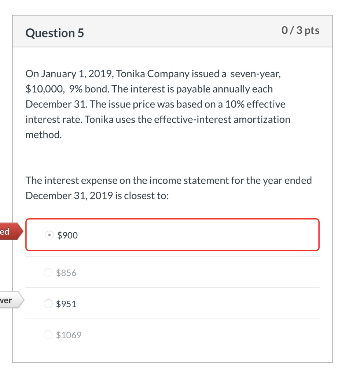Viewport: 345px width, 376px height.
Task: Click the white 'Answer' flag badge
Action: pyautogui.click(x=9, y=300)
